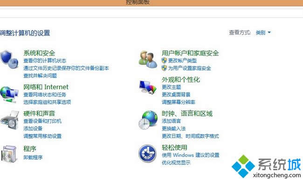Open the 程序 heading link
Viewport: 303px width, 180px height.
pyautogui.click(x=30, y=149)
